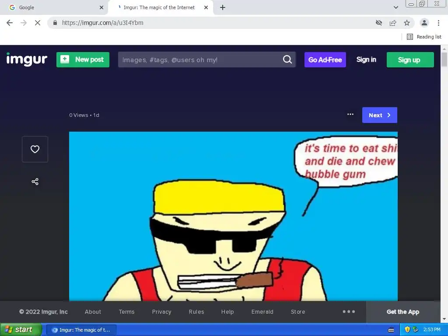Image resolution: width=448 pixels, height=336 pixels.
Task: View site info lock icon
Action: click(x=55, y=23)
